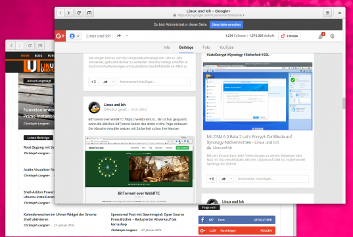Switch to the YouTube tab
Image resolution: width=353 pixels, height=237 pixels.
point(227,47)
